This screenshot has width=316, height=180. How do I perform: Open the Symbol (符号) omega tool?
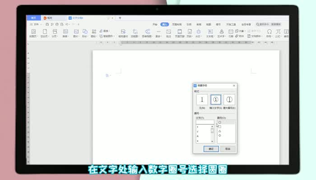269,33
